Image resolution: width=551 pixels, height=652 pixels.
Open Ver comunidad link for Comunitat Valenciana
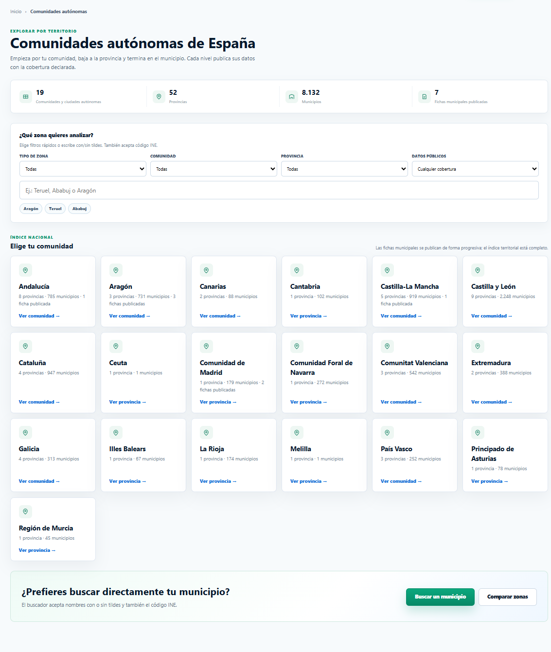[401, 402]
